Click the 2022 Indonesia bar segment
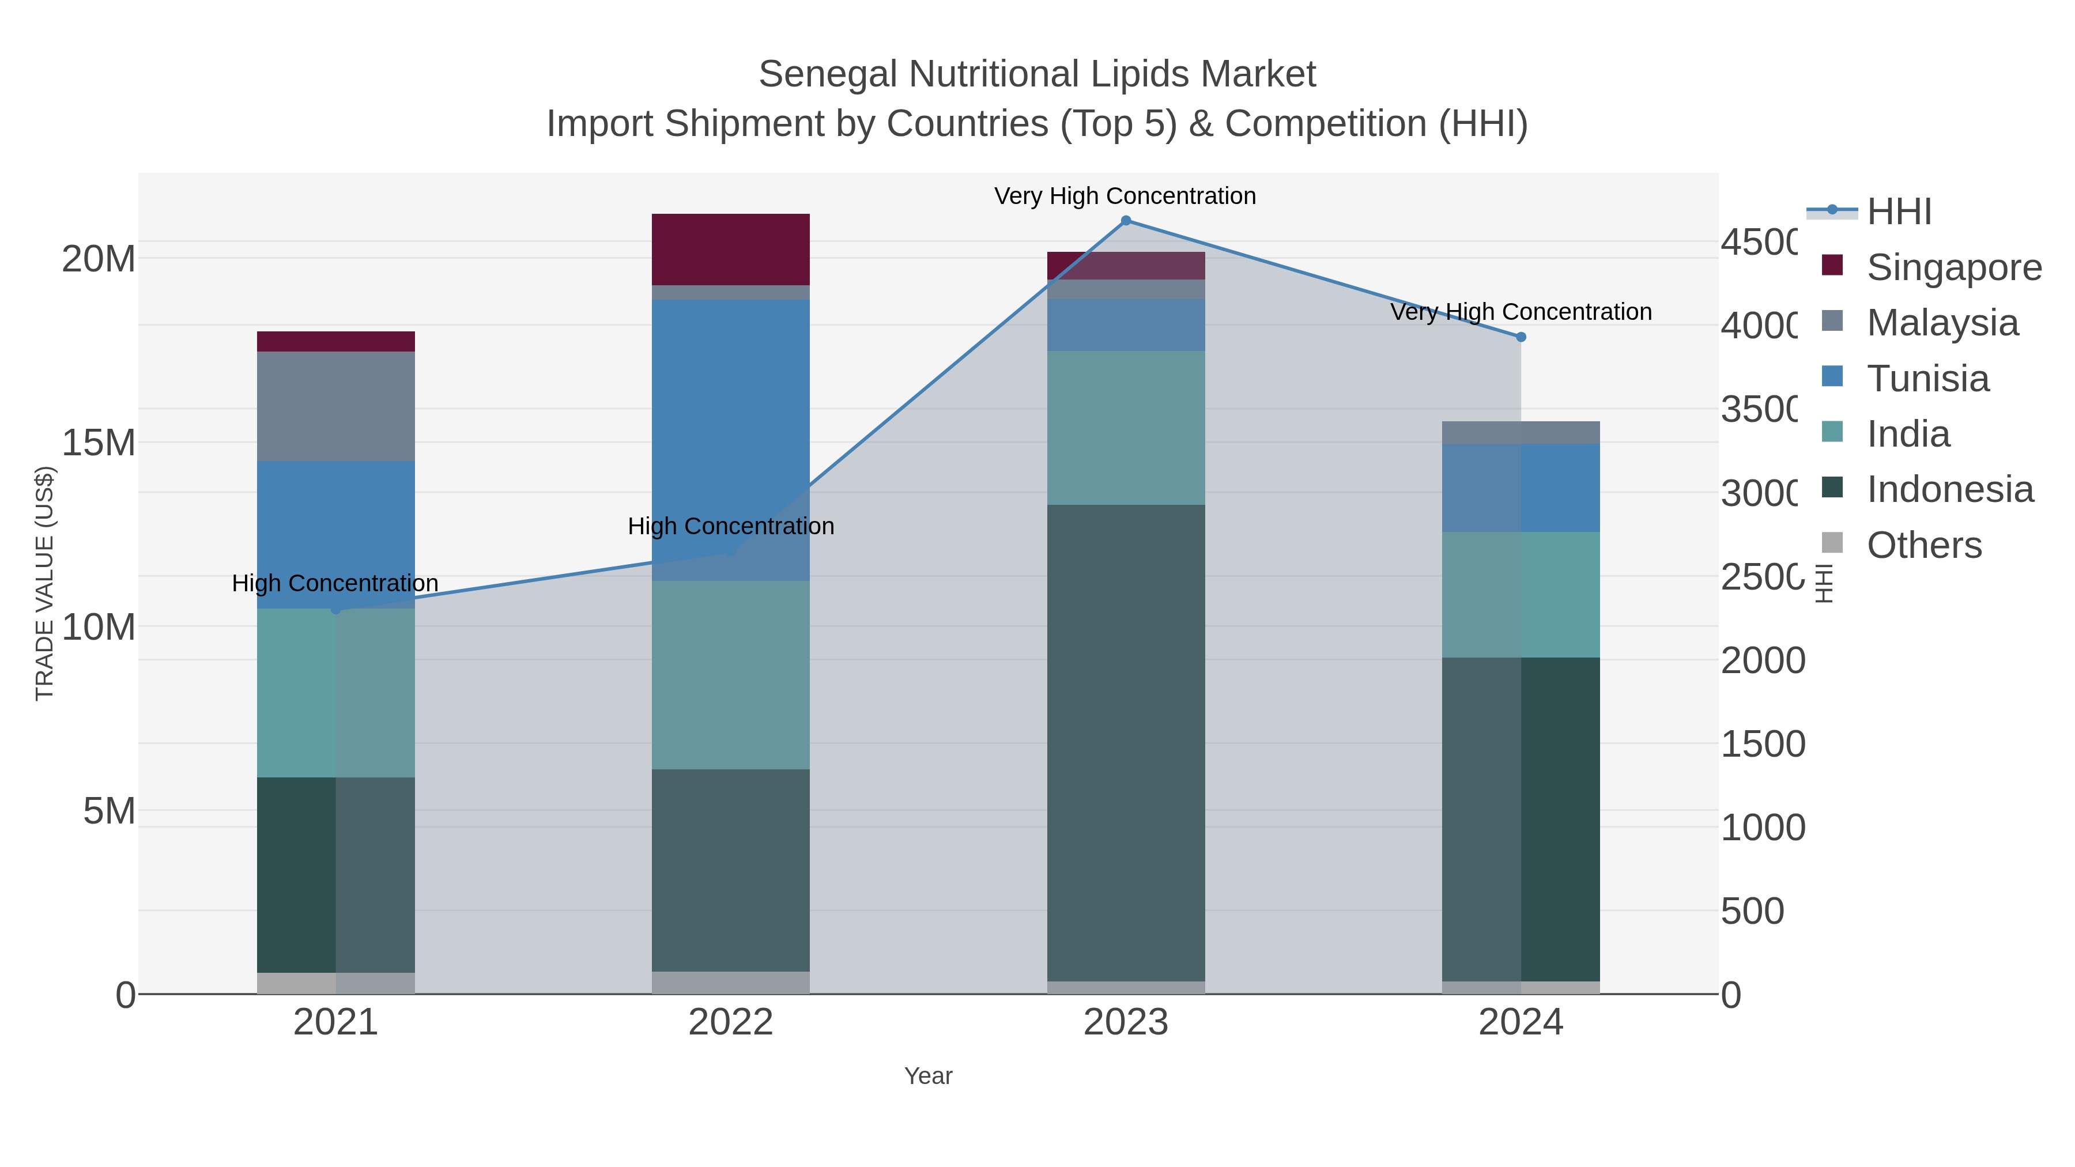The height and width of the screenshot is (1167, 2075). pyautogui.click(x=731, y=870)
